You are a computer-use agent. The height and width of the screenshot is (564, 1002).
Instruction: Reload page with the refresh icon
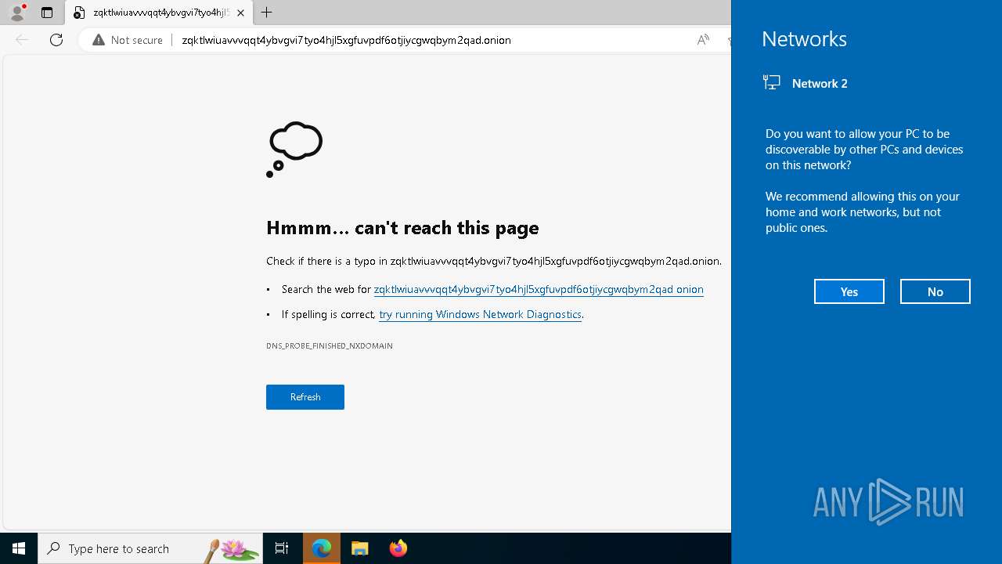coord(56,40)
